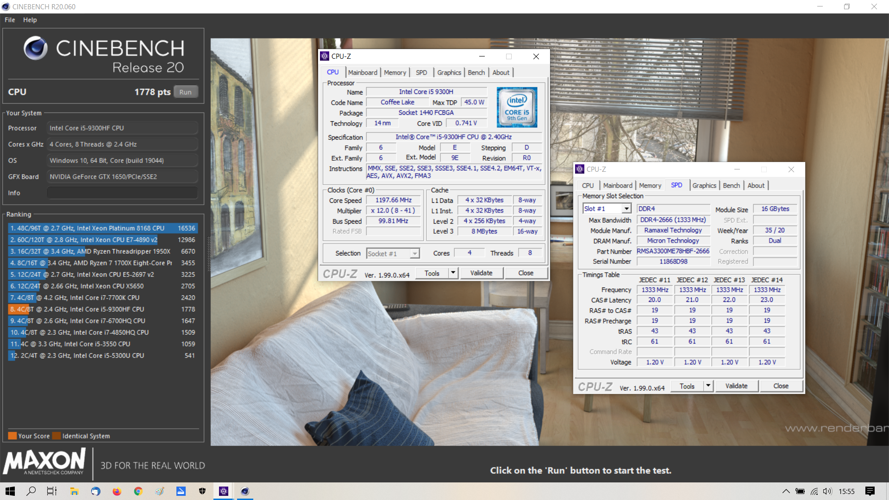
Task: Select the Memory tab in first CPU-Z
Action: [395, 72]
